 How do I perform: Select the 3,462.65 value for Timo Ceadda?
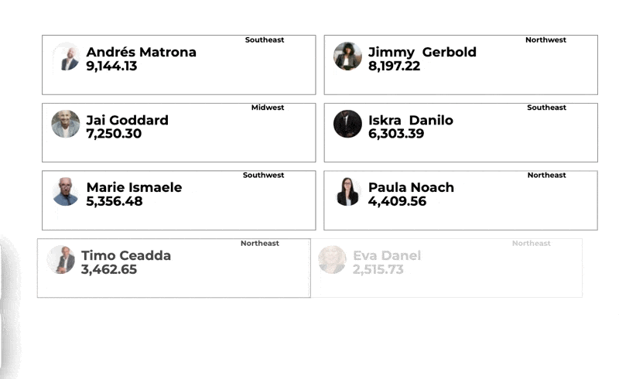point(109,269)
